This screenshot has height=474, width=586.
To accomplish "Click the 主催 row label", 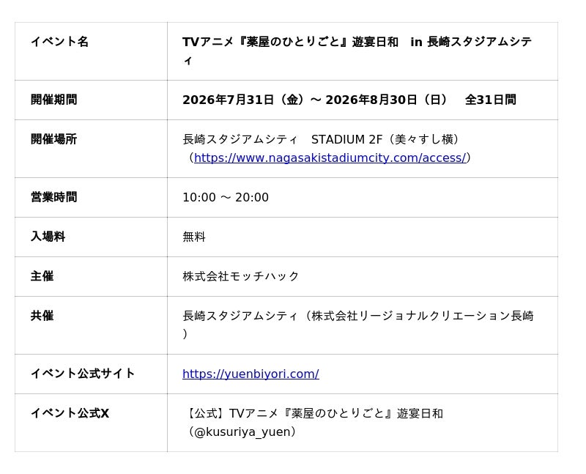I will click(42, 276).
